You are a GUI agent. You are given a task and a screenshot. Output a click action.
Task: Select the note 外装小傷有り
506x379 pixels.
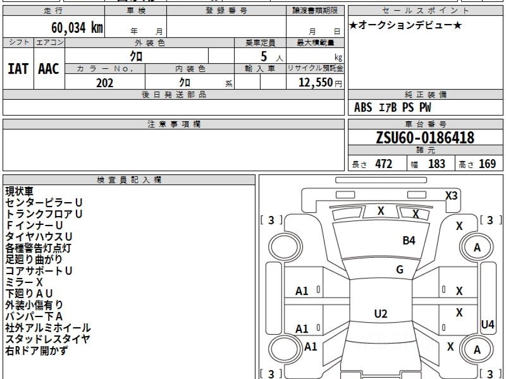(34, 305)
